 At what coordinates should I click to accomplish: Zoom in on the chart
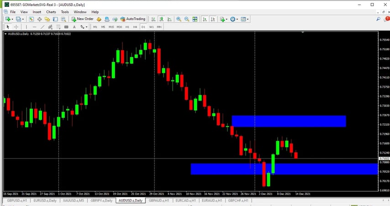pyautogui.click(x=179, y=19)
